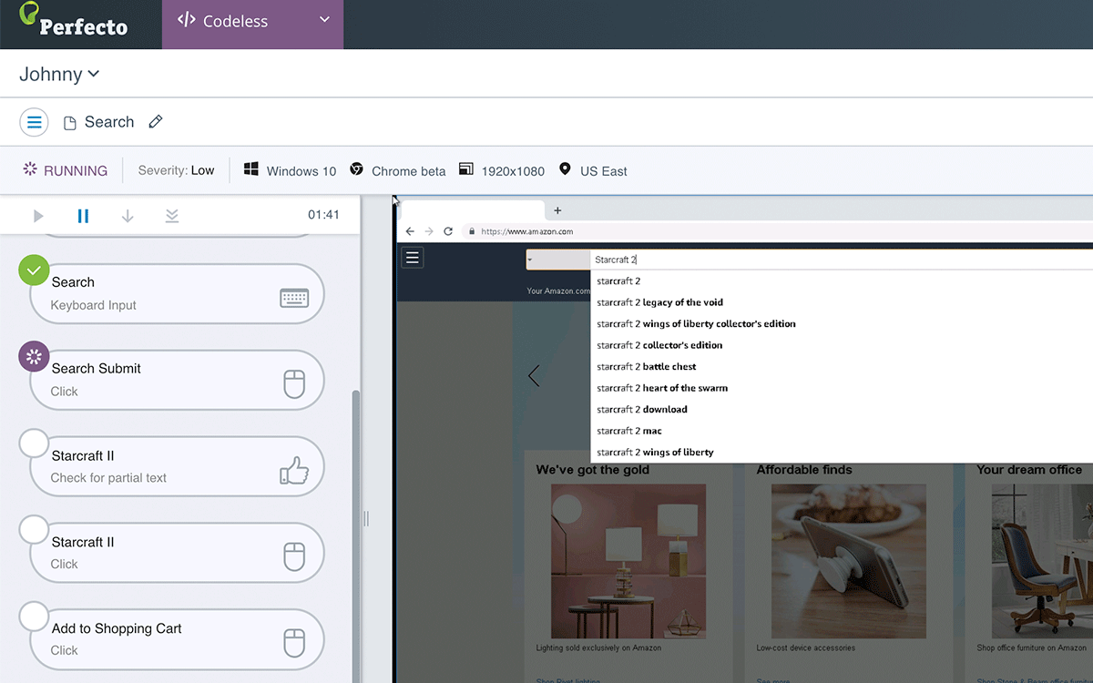Click the 01:41 elapsed timer
The image size is (1093, 683).
323,215
